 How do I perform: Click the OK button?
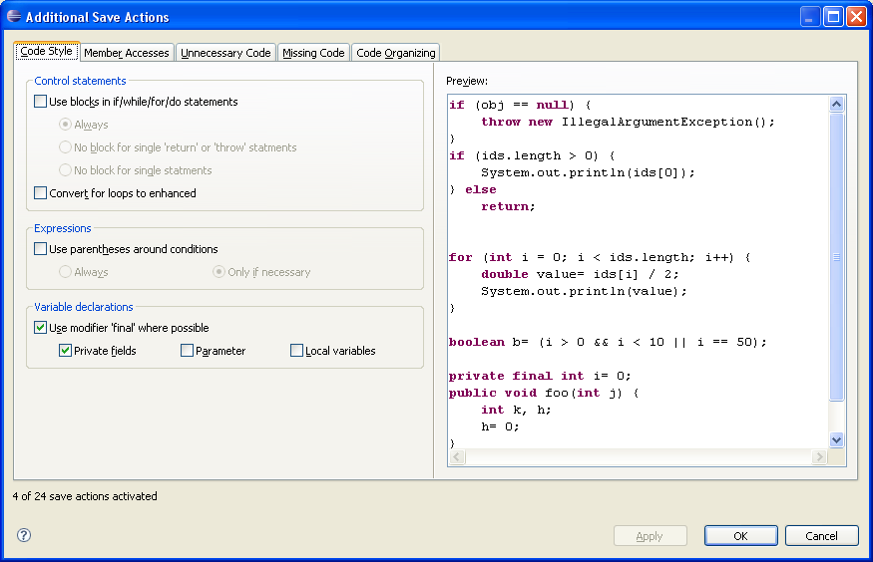[x=740, y=536]
